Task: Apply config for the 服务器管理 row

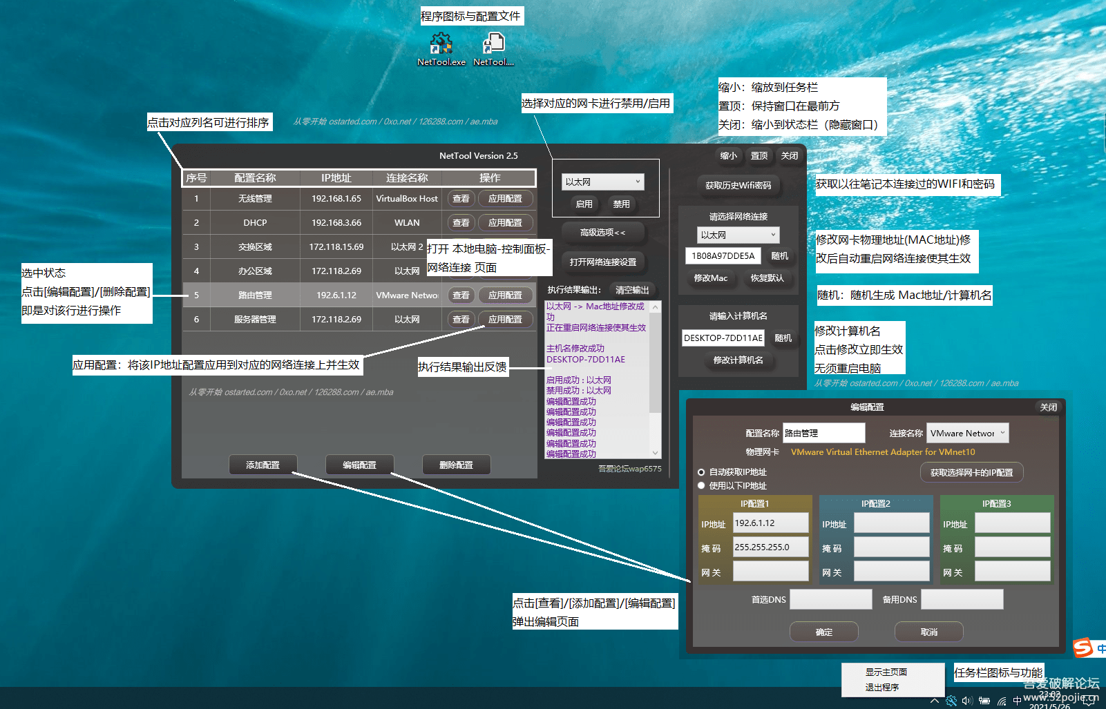Action: [505, 320]
